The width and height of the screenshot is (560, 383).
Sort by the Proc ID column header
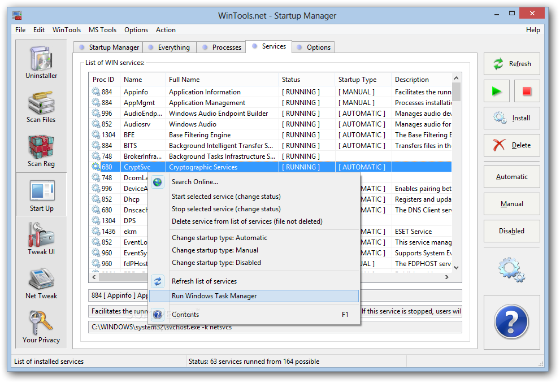(104, 80)
